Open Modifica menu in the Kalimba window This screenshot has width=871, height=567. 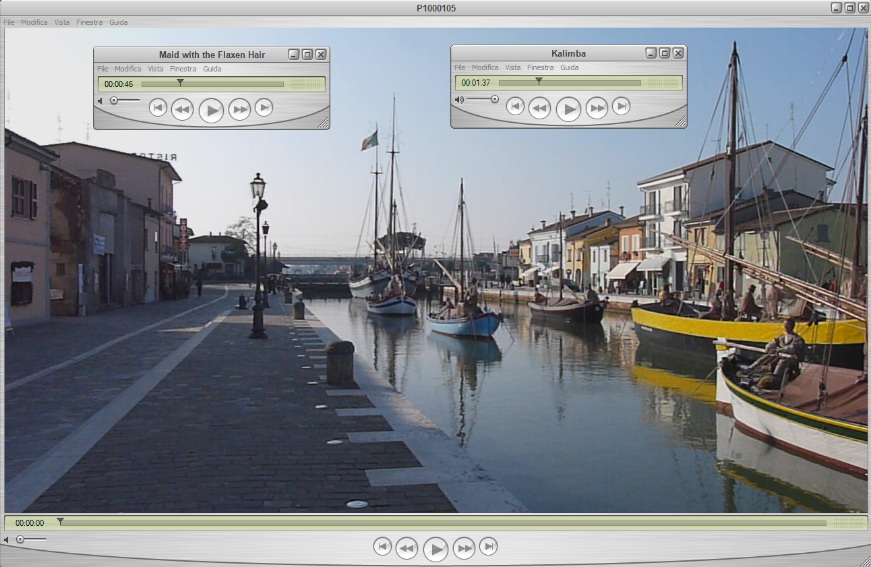coord(485,67)
